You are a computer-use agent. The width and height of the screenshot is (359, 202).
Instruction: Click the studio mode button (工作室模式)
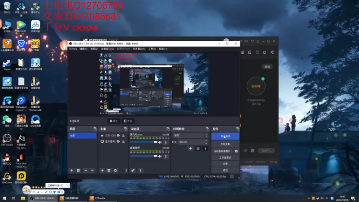coord(225,158)
